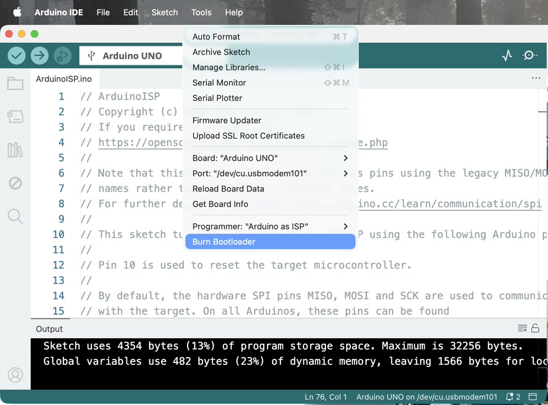This screenshot has width=548, height=405.
Task: Click the "// ArduinoISP" comment on line 1
Action: [120, 96]
